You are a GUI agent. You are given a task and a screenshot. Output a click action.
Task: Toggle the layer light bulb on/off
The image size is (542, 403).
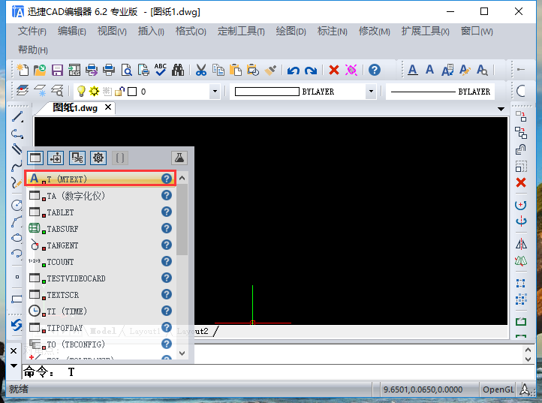[x=82, y=92]
